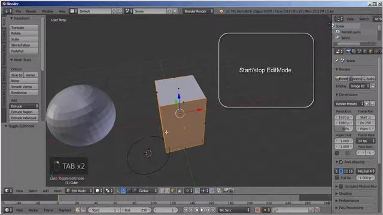Open the Mesh menu in viewport header
Screen dimensions: 383x215
point(57,191)
